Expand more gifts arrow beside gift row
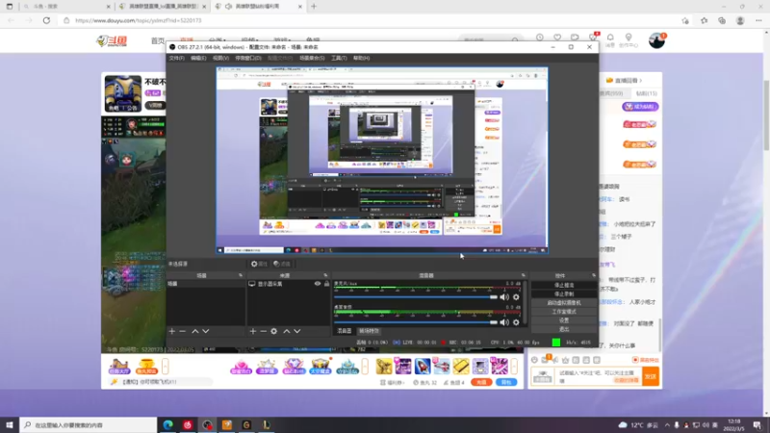 tap(514, 367)
